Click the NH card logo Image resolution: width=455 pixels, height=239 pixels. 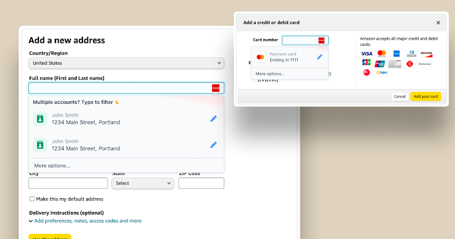[x=381, y=72]
